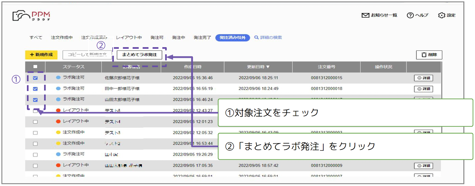The height and width of the screenshot is (186, 475).
Task: Click customer name 田中一郎様花子様
Action: 122,89
